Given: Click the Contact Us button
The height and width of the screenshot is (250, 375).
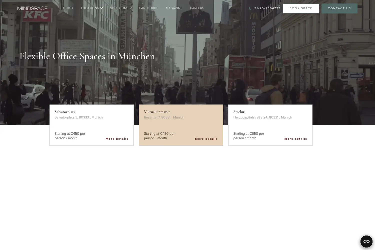Looking at the screenshot, I should [339, 8].
